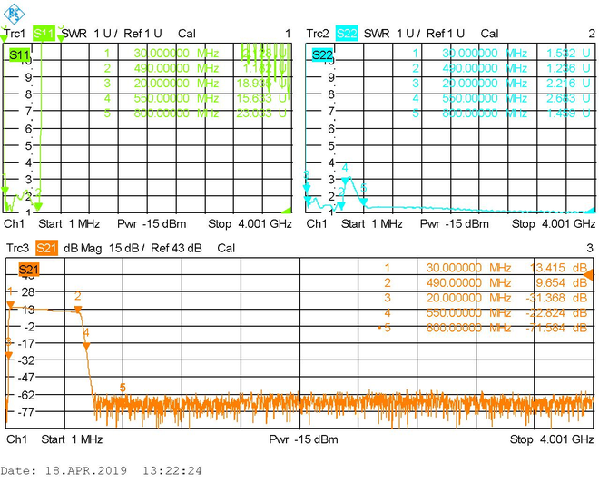This screenshot has height=493, width=599.
Task: Select marker 5 triangle on S22 trace
Action: coord(363,202)
